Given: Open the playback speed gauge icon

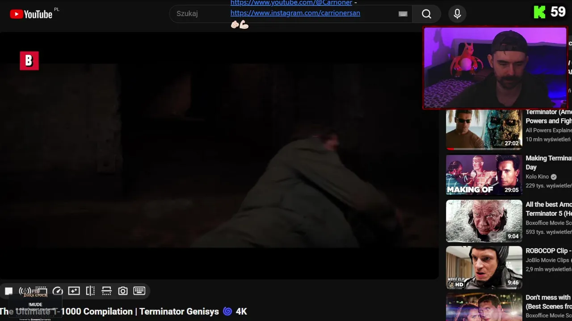Looking at the screenshot, I should coord(58,291).
